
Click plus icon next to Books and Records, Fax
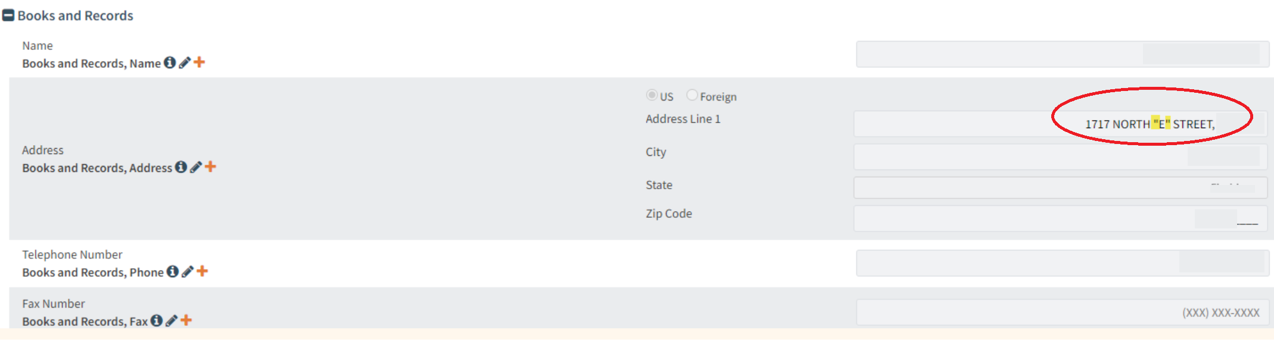coord(186,320)
